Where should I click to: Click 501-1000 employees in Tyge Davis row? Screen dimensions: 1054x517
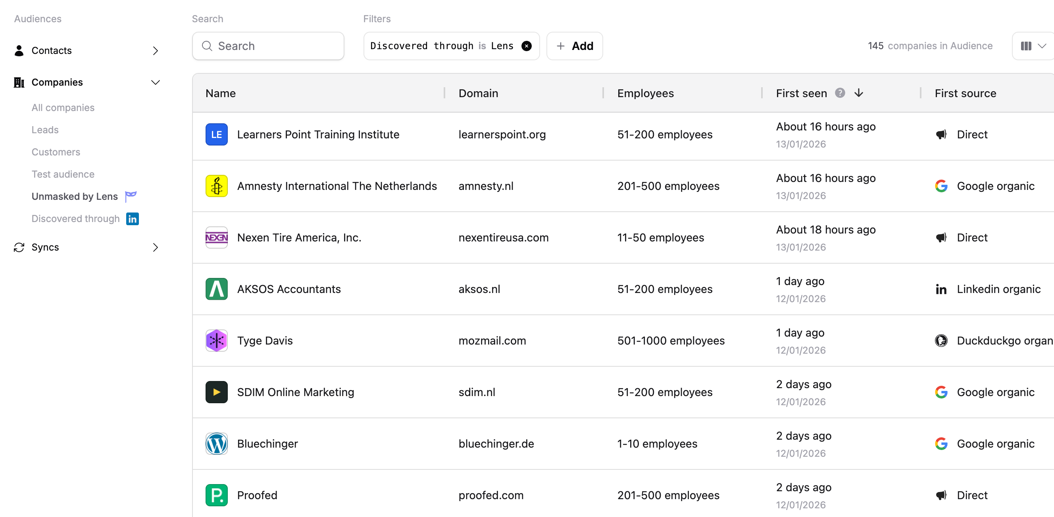[671, 341]
